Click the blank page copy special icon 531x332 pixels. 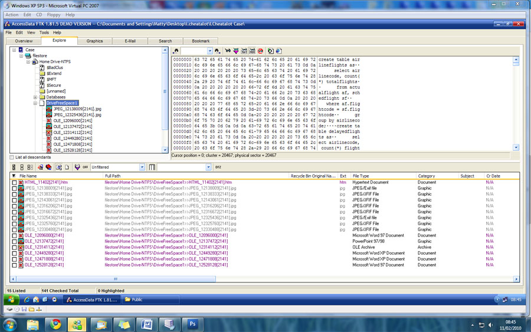(x=67, y=167)
